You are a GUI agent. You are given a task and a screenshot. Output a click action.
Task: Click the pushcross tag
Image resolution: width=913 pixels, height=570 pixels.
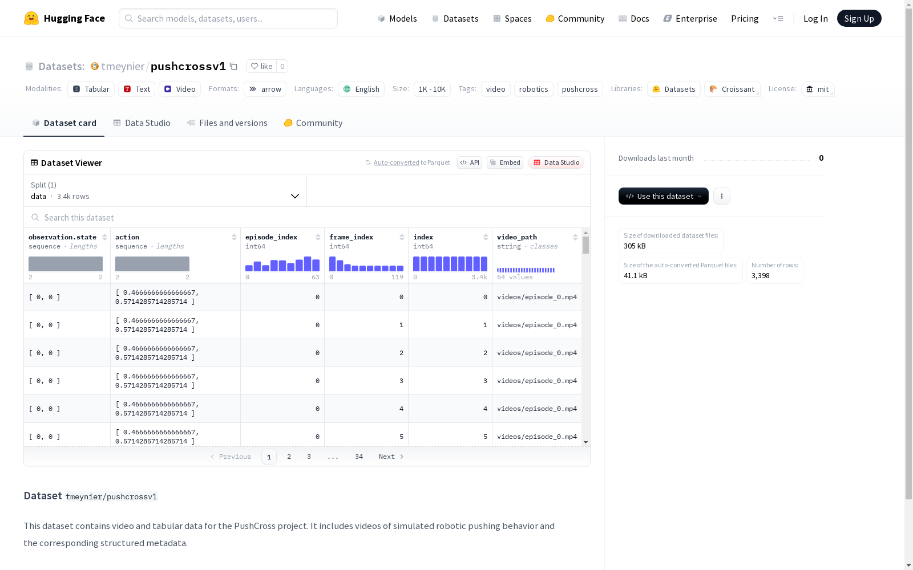580,89
